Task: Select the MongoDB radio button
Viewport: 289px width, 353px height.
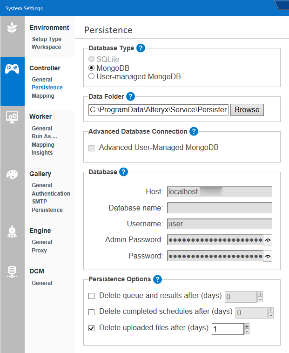Action: (91, 68)
